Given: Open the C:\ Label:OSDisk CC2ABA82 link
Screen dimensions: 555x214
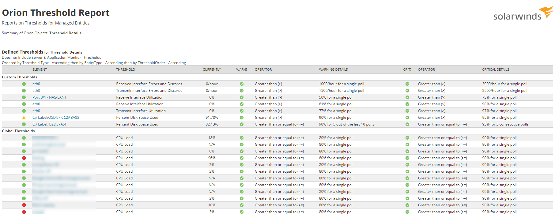Looking at the screenshot, I should (56, 118).
